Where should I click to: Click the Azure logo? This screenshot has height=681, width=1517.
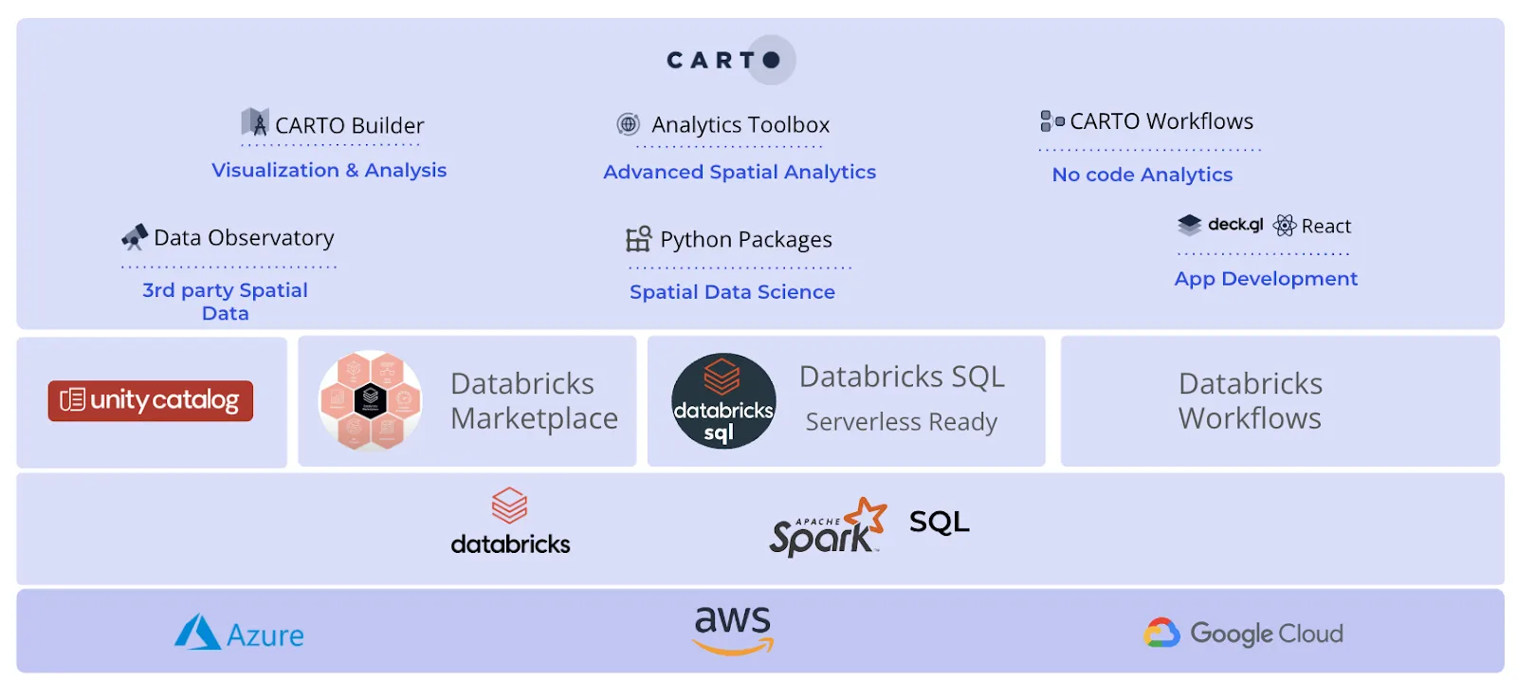coord(240,633)
